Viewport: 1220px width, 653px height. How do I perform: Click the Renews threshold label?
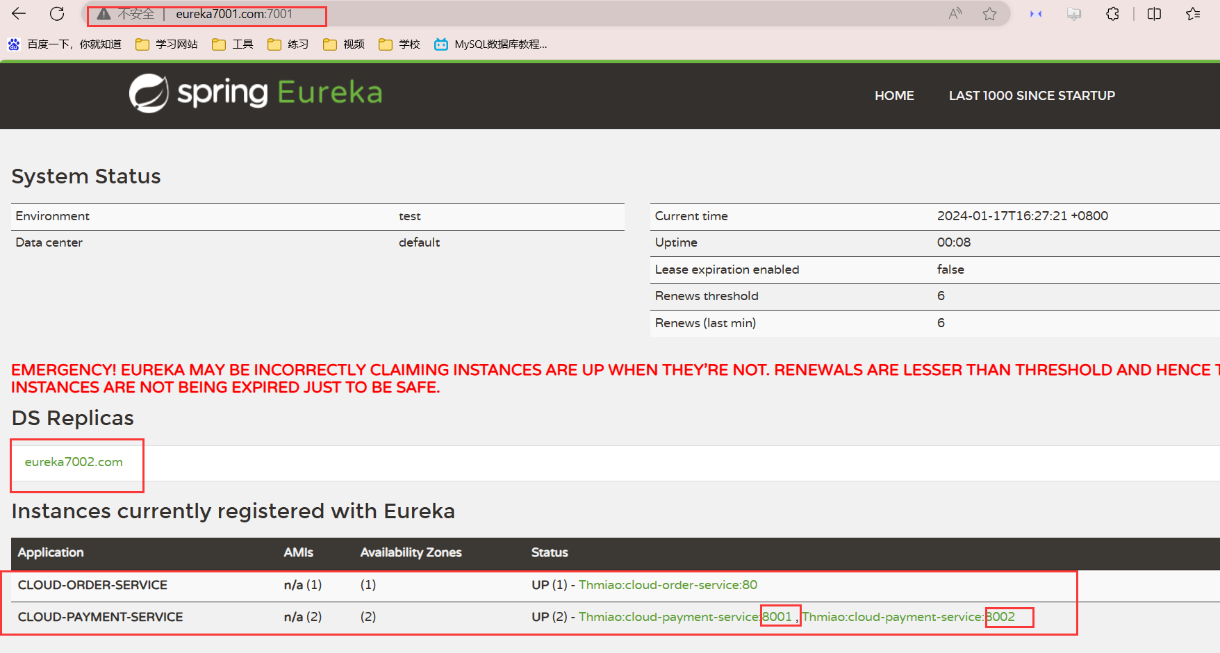[x=707, y=296]
